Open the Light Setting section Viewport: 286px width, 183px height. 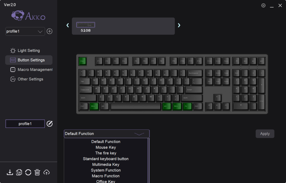[29, 51]
